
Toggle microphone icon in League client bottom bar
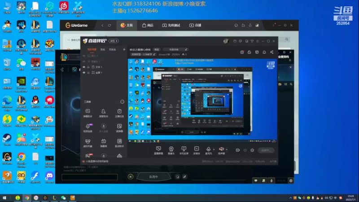[x=271, y=181]
